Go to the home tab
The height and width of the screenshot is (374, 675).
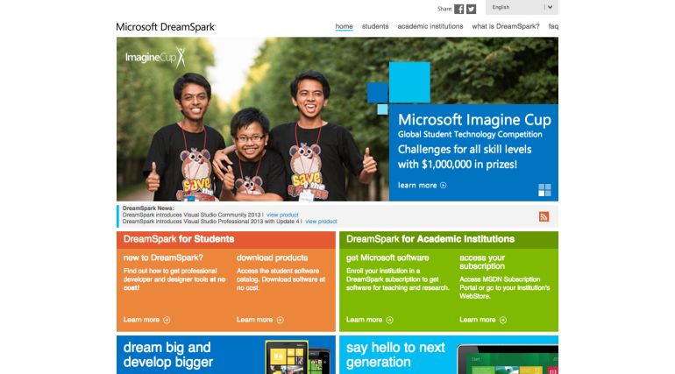coord(344,26)
